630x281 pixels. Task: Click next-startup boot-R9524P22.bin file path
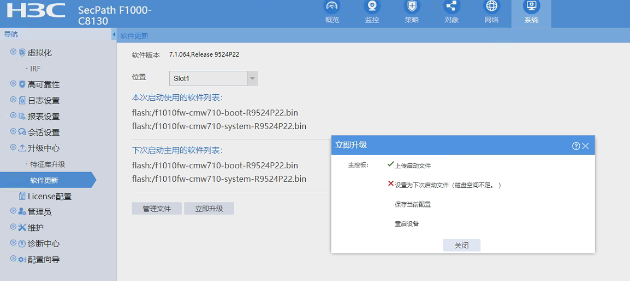click(x=215, y=165)
